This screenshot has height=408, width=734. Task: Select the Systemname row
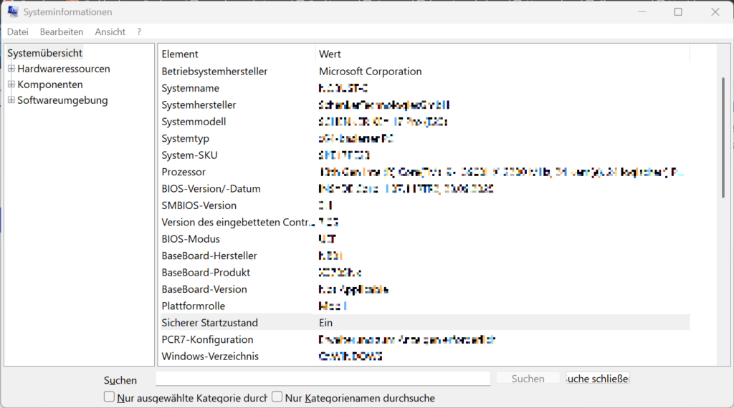(x=424, y=88)
